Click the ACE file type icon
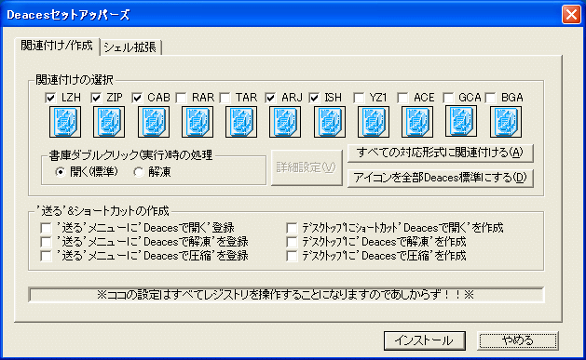The height and width of the screenshot is (360, 586). 417,122
